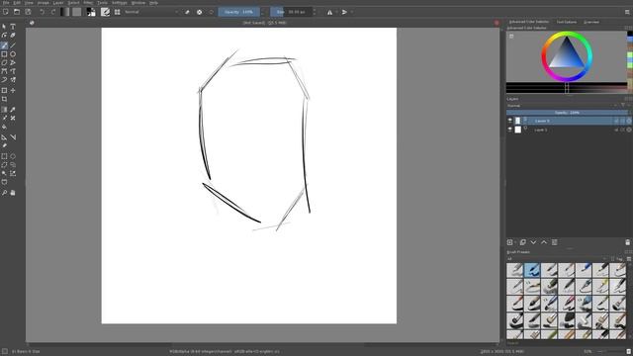
Task: Toggle horizontal mirror tool
Action: click(x=329, y=12)
